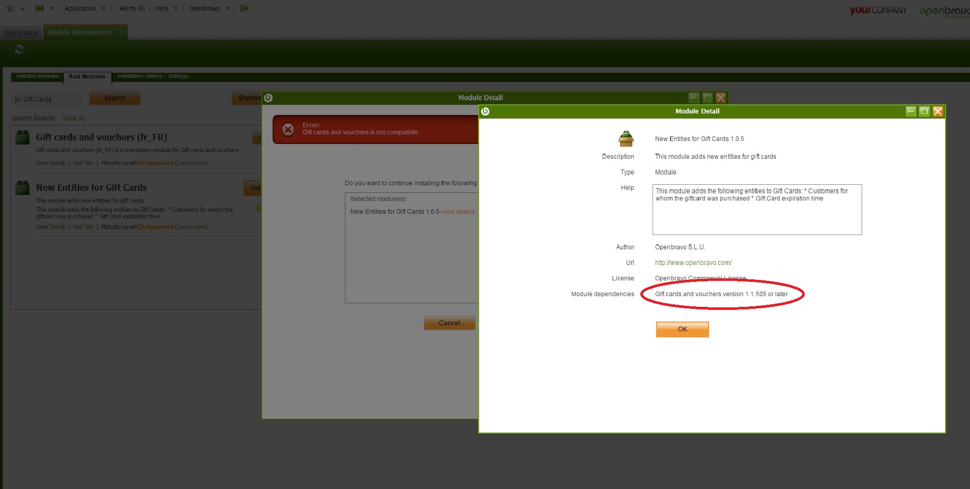Screen dimensions: 970x489
Task: Close the Module Management tab
Action: [x=119, y=33]
